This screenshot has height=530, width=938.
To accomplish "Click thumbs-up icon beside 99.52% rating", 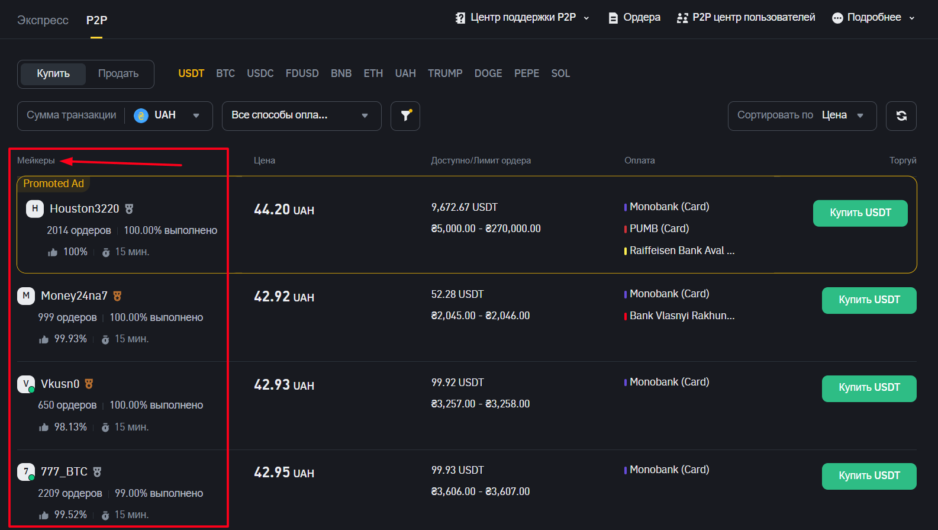I will click(x=44, y=515).
